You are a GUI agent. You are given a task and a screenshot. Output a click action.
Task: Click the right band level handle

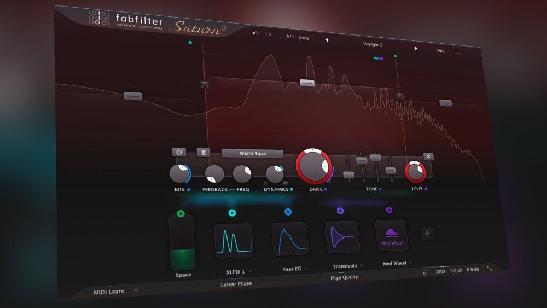[x=445, y=103]
